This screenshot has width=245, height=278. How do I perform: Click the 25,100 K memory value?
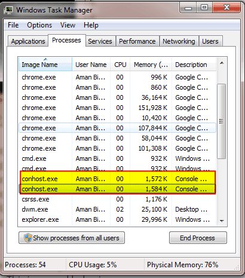click(154, 209)
